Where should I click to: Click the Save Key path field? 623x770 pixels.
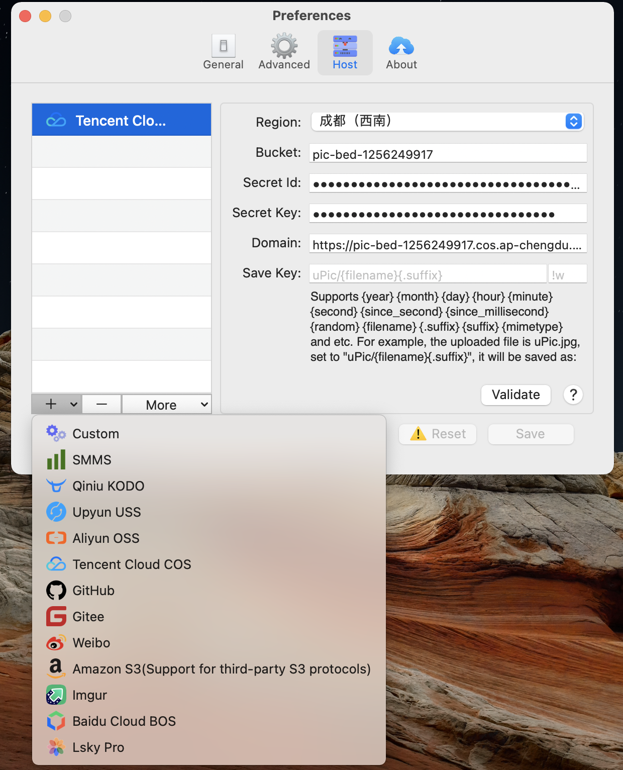pyautogui.click(x=428, y=274)
